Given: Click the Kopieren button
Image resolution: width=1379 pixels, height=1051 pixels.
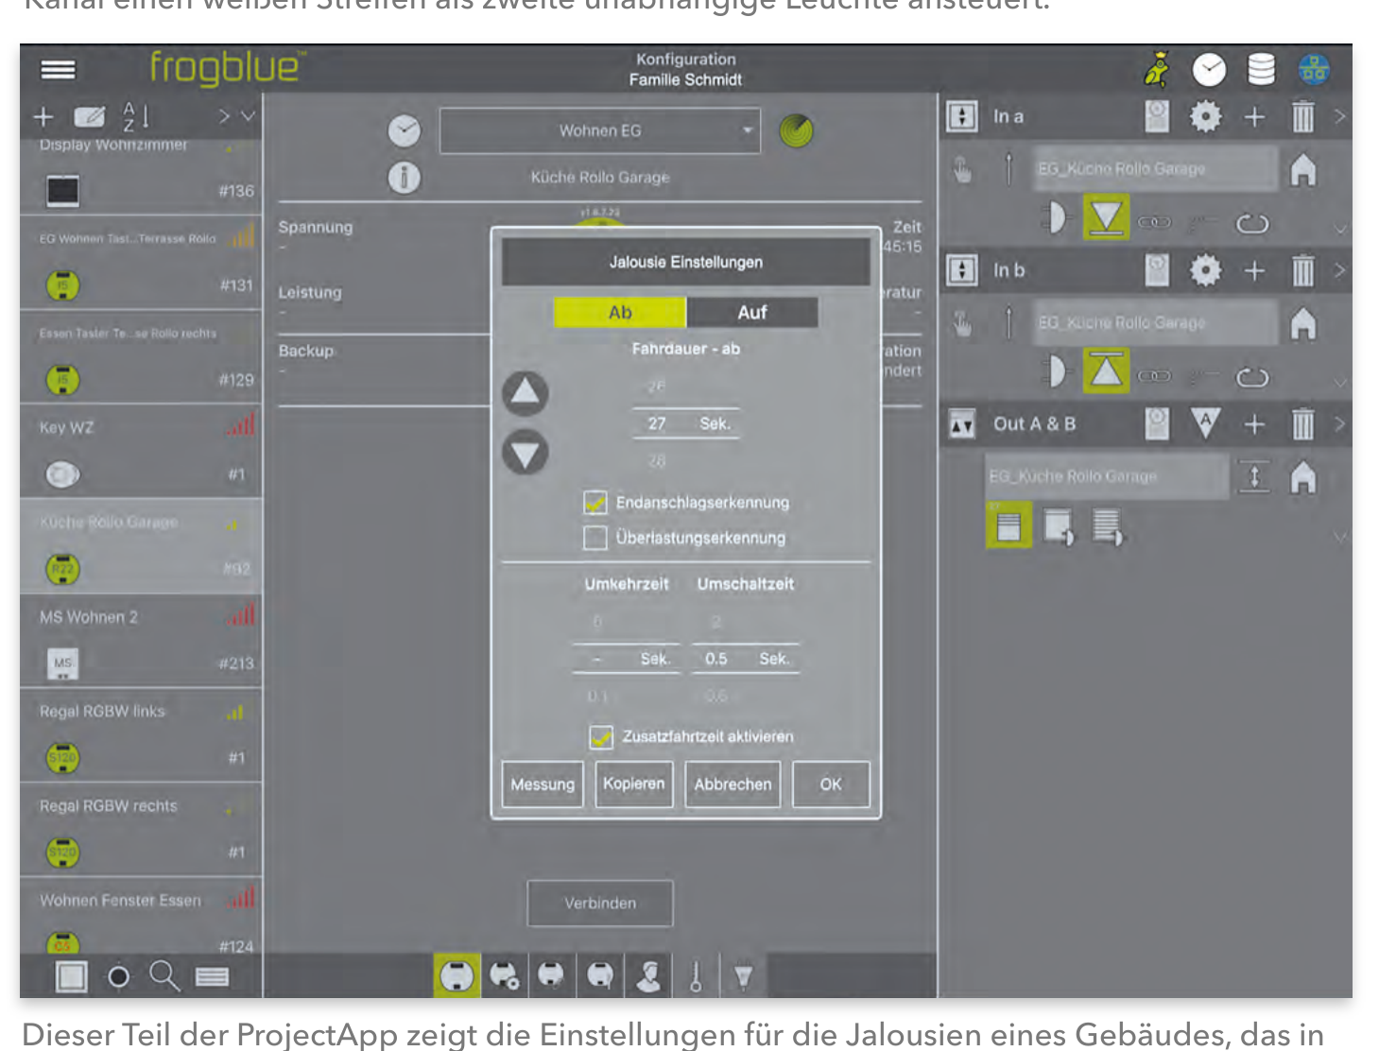Looking at the screenshot, I should (633, 784).
